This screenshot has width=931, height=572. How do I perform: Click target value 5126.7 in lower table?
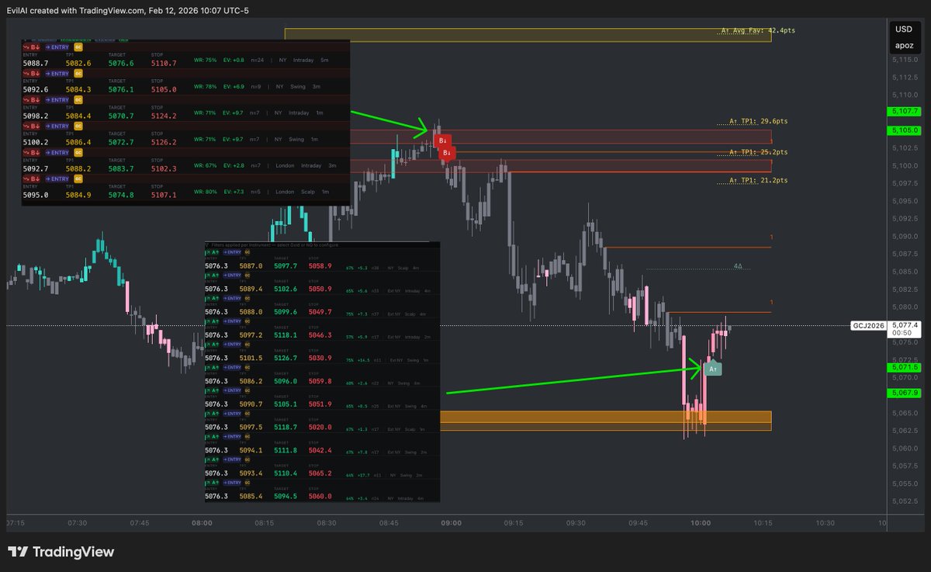coord(286,358)
